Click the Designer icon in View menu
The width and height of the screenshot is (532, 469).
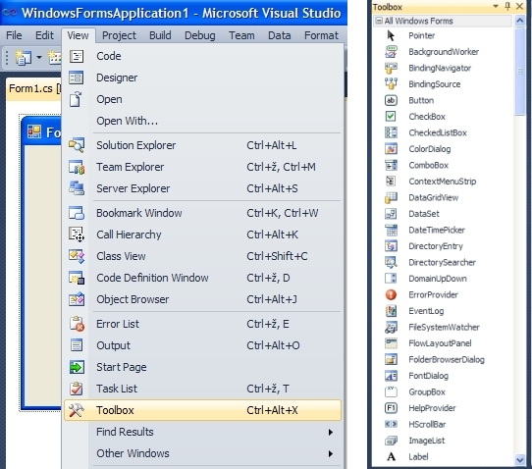tap(77, 78)
